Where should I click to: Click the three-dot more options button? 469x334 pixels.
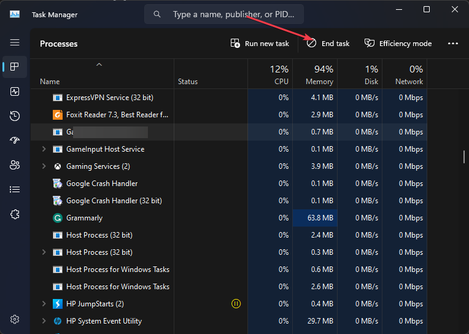coord(453,44)
